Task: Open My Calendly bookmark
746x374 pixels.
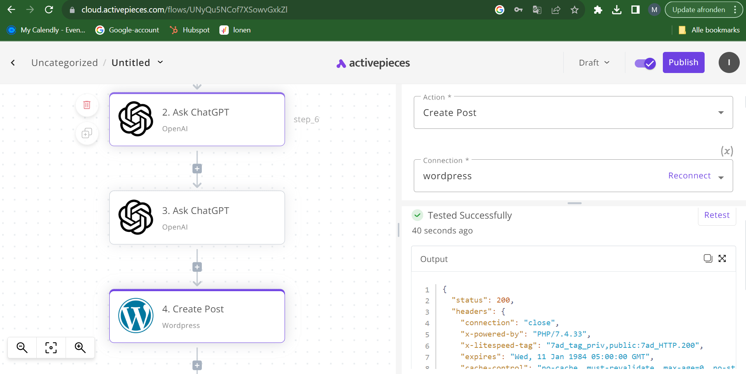Action: 46,30
